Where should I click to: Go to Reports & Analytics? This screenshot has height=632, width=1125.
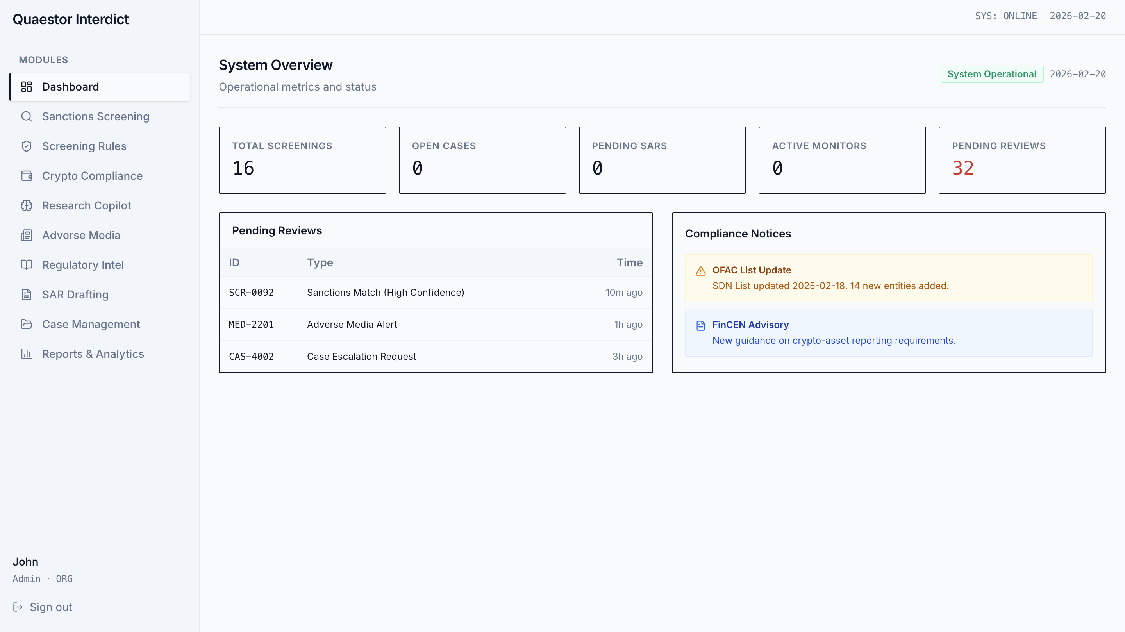pos(93,354)
